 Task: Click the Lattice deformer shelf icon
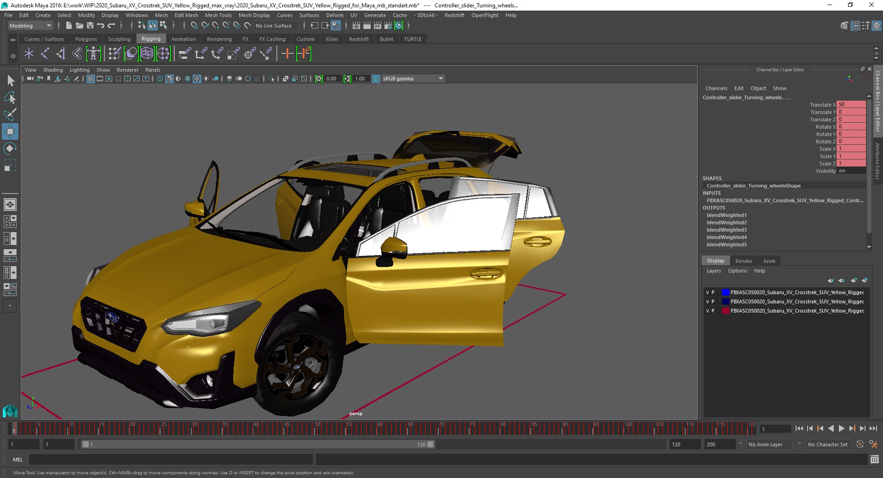click(x=147, y=54)
